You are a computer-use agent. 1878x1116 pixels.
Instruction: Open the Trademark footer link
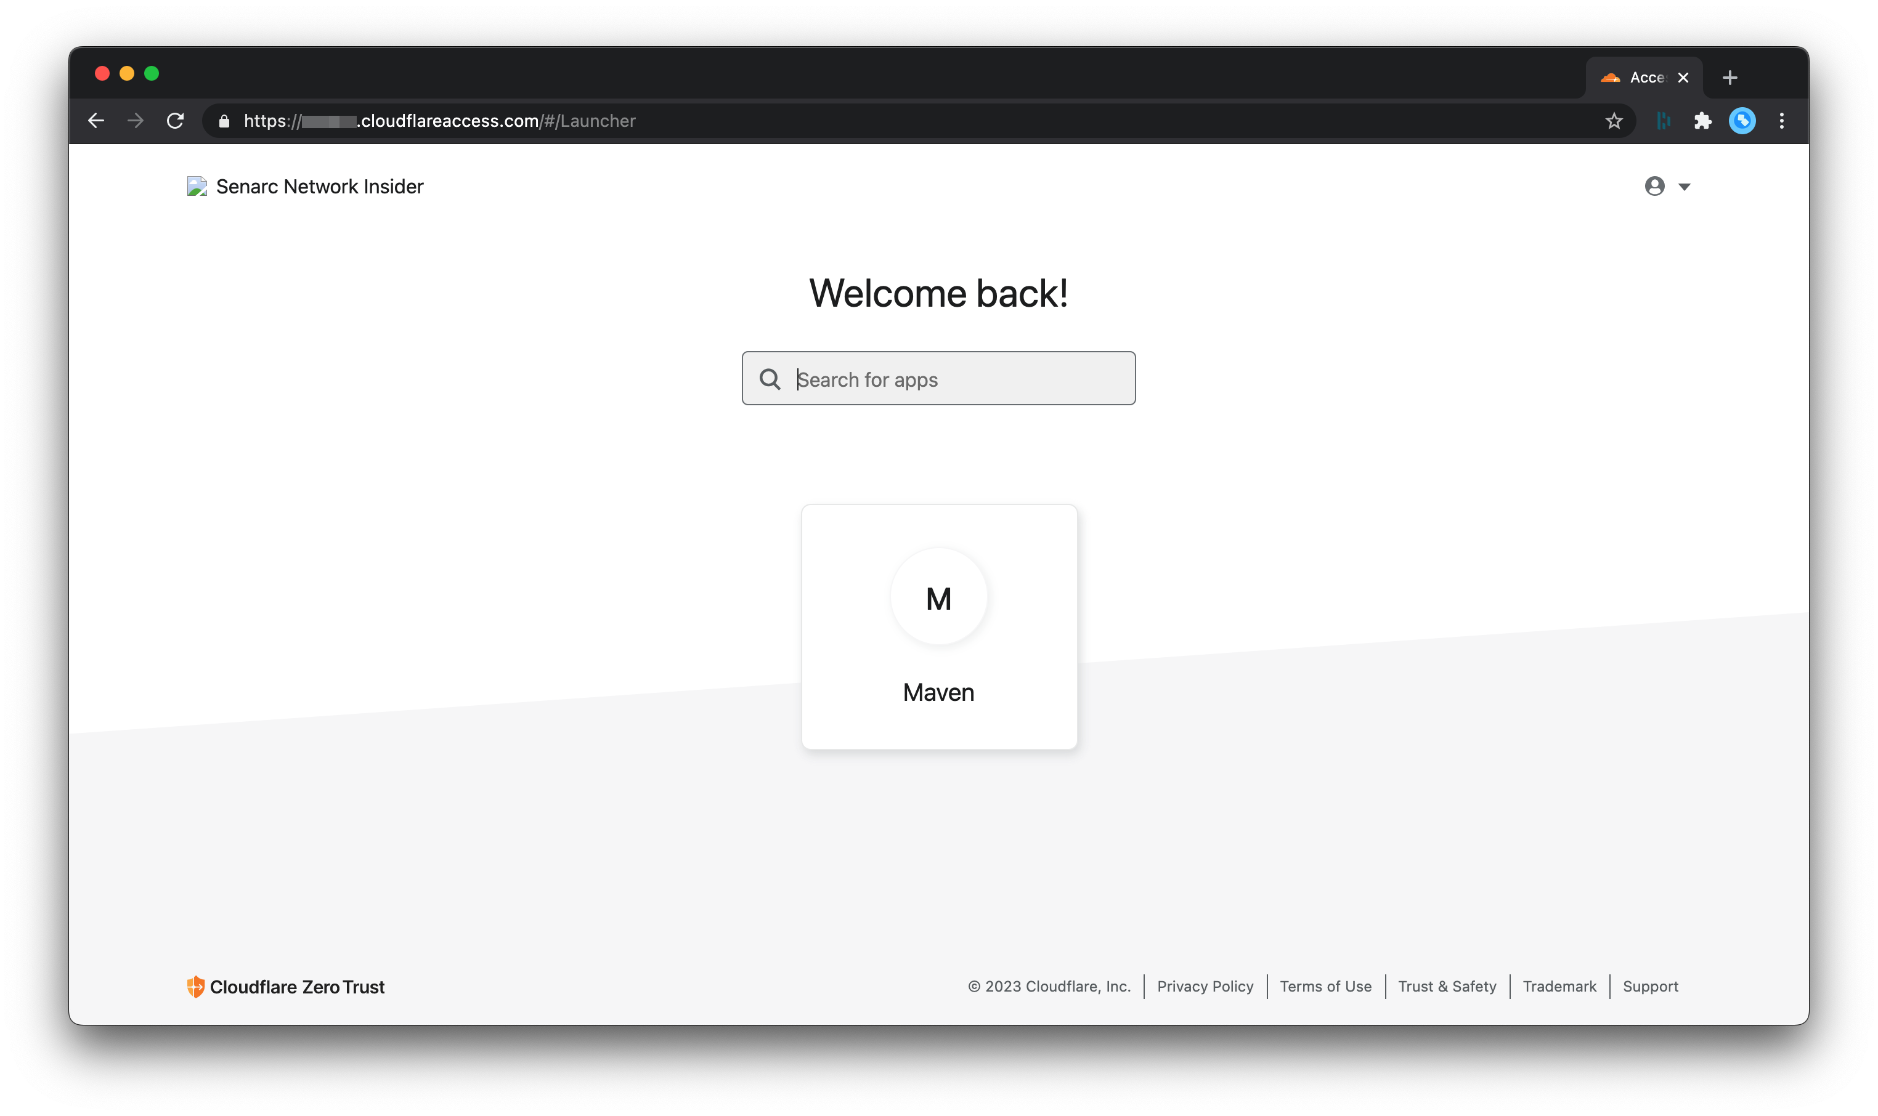coord(1559,987)
